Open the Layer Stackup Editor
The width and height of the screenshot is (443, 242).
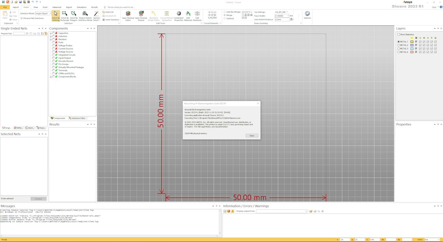click(x=128, y=15)
